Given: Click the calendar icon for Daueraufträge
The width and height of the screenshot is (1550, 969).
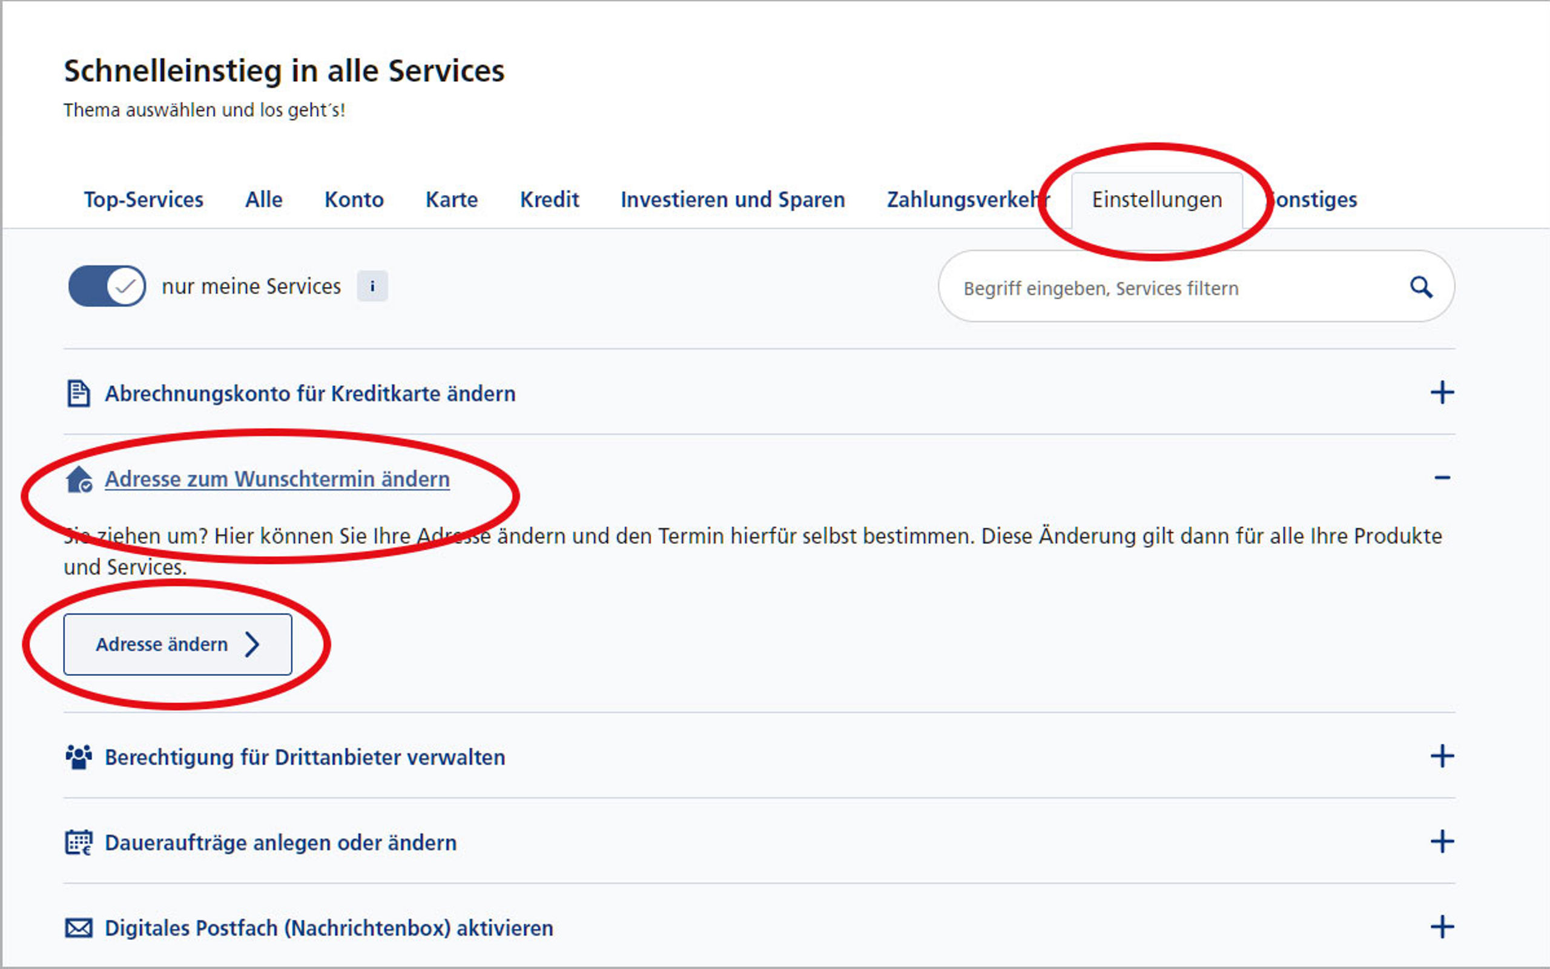Looking at the screenshot, I should pos(79,843).
